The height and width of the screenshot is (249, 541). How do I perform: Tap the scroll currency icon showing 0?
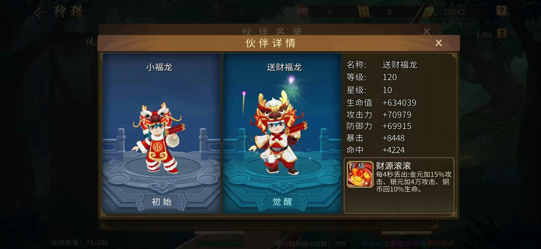coord(364,12)
